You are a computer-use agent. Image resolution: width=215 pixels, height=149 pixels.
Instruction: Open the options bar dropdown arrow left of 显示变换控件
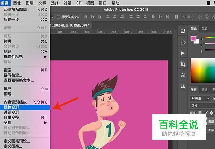pyautogui.click(x=52, y=17)
